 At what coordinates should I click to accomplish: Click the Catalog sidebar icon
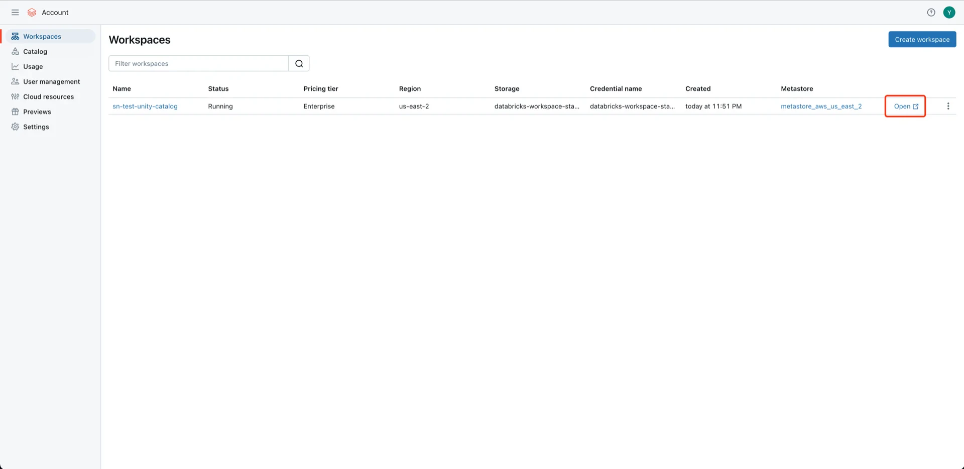pyautogui.click(x=15, y=51)
